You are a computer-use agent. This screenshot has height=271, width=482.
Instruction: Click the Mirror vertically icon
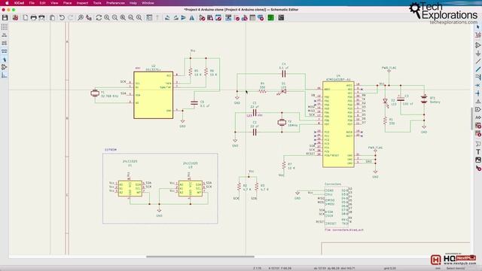click(184, 17)
